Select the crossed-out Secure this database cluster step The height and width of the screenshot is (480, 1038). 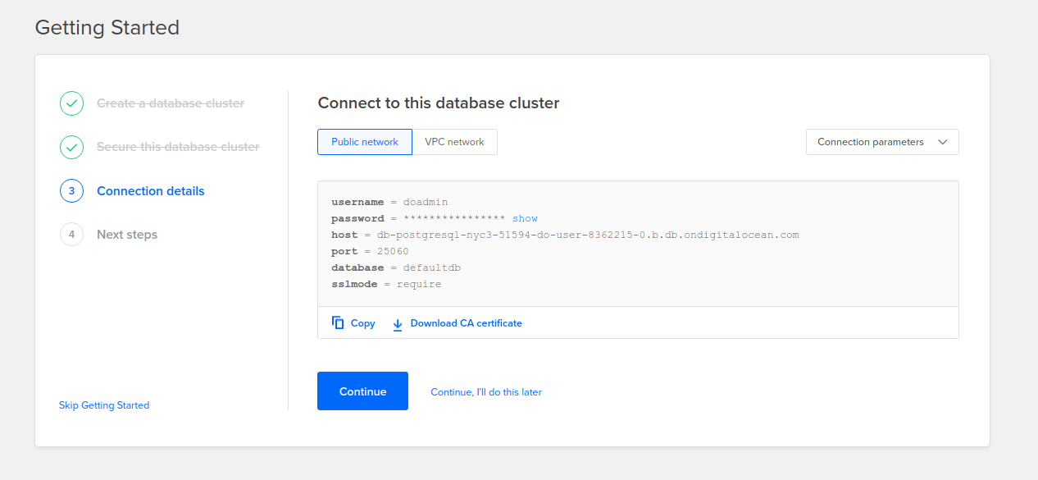point(178,147)
